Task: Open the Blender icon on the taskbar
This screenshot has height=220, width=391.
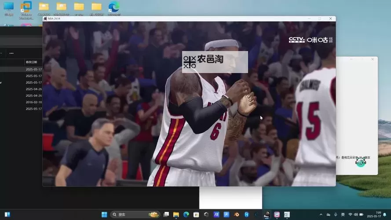Action: tap(236, 215)
